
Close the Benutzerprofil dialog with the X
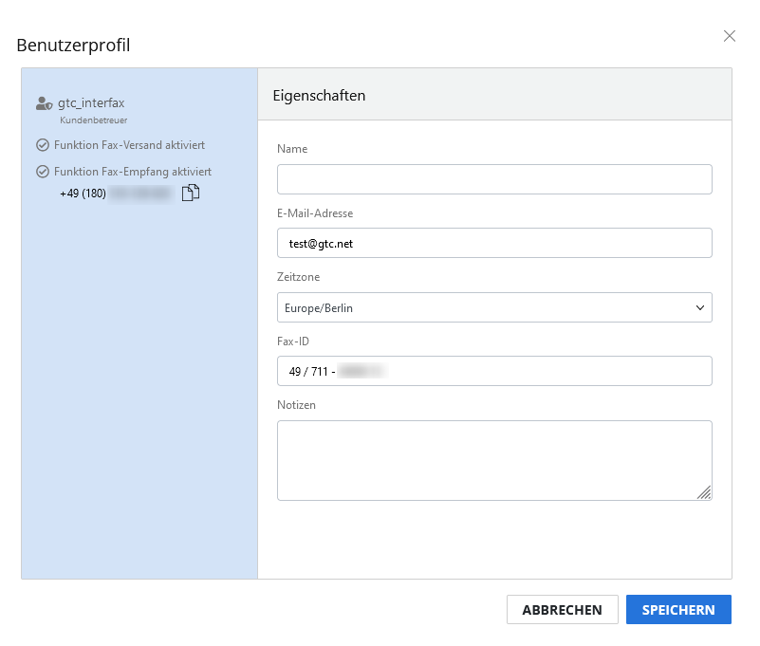(x=729, y=36)
